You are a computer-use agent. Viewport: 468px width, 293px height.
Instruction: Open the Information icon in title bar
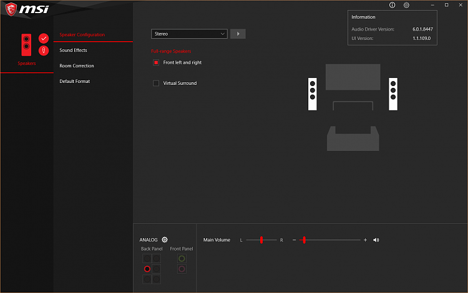392,5
